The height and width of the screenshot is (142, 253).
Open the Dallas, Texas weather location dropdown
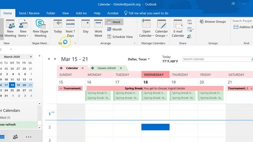(x=139, y=59)
